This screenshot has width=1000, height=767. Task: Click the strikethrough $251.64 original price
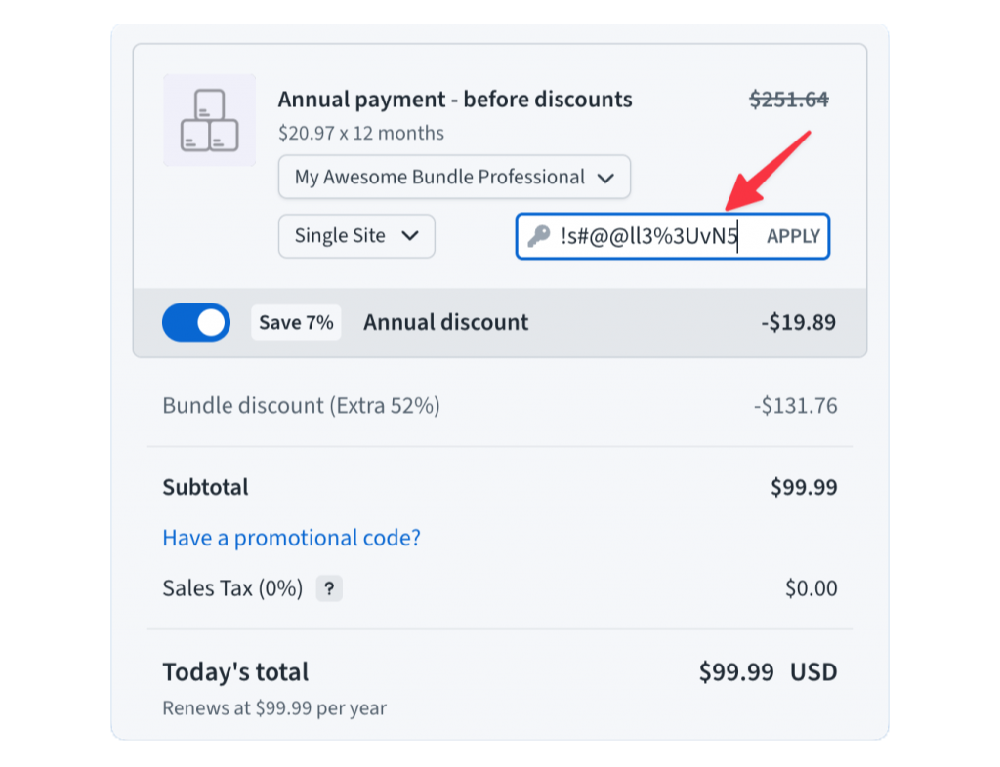(789, 99)
